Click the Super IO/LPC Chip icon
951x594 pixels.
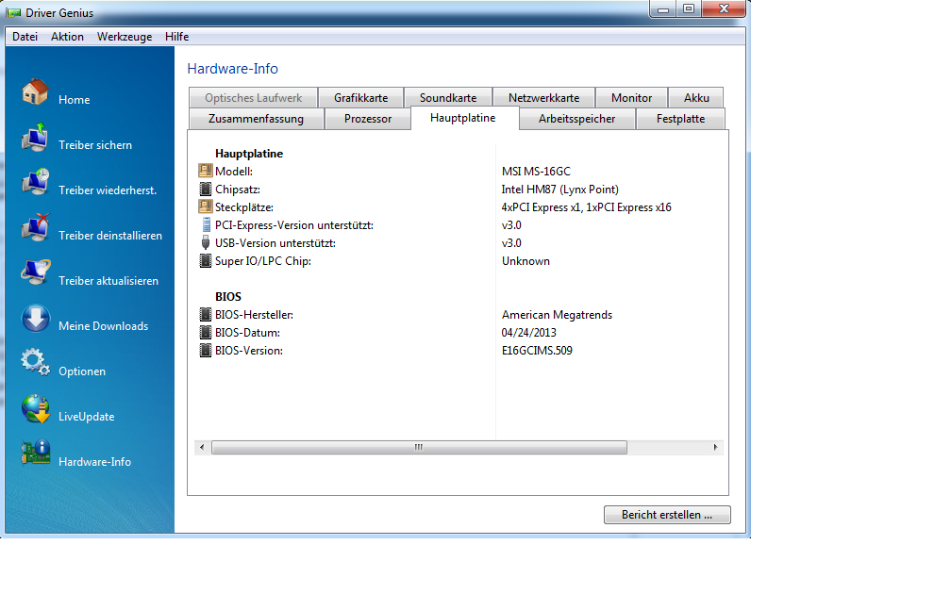(x=206, y=260)
